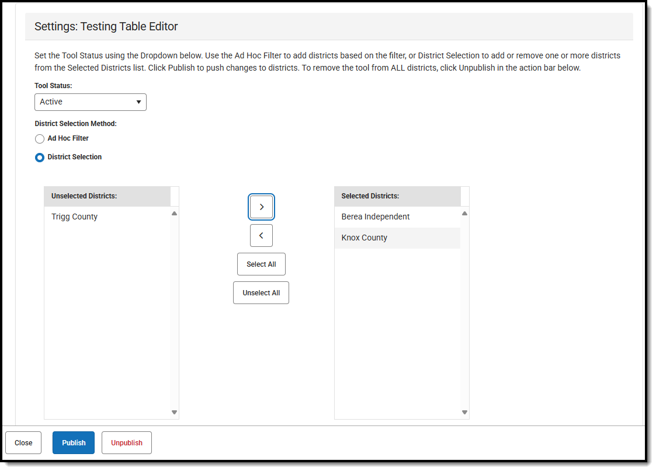Viewport: 656px width, 471px height.
Task: Select Berea Independent in Selected Districts
Action: (x=376, y=217)
